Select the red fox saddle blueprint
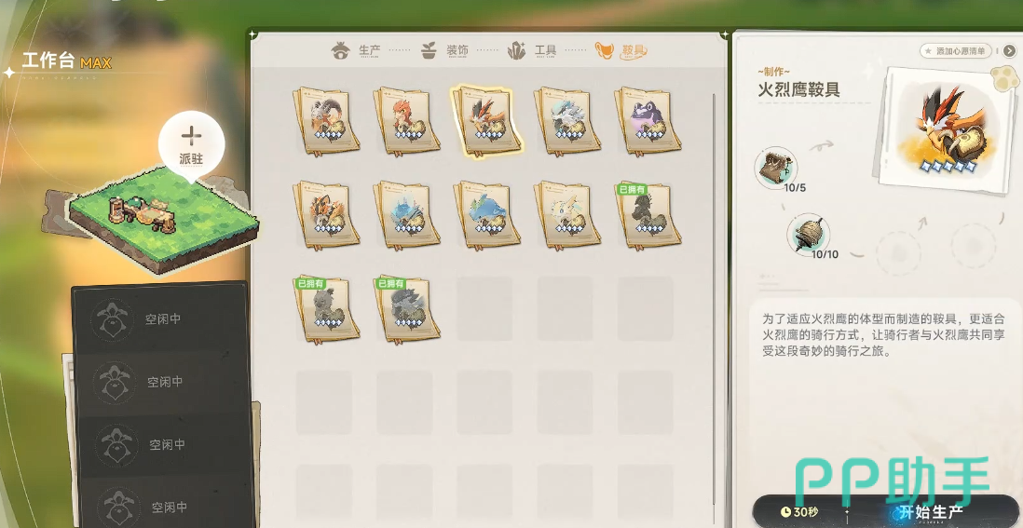The width and height of the screenshot is (1023, 528). (x=406, y=121)
